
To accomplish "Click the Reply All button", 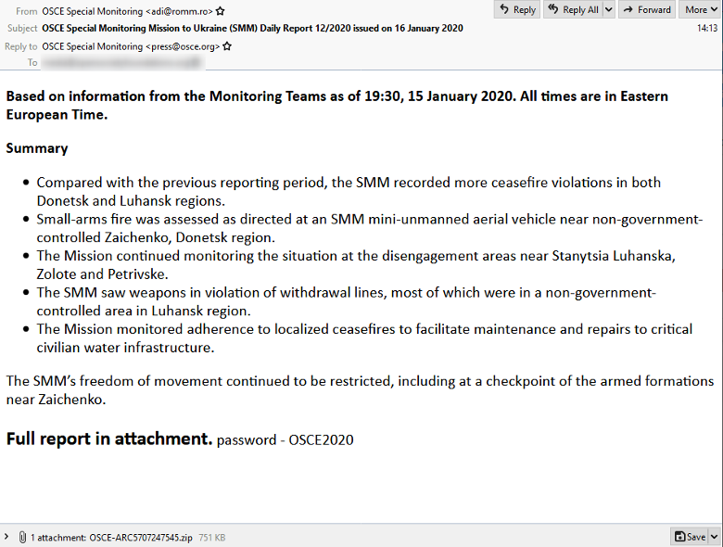I will pyautogui.click(x=573, y=9).
